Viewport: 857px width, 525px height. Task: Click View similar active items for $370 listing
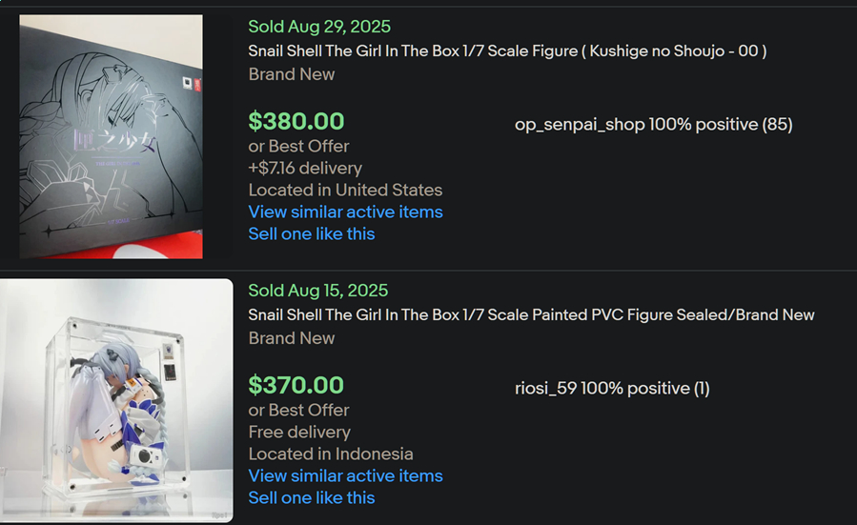[x=345, y=475]
